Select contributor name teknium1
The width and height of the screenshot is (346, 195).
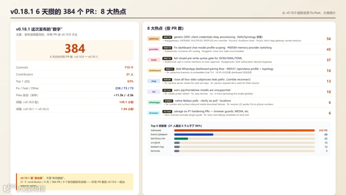156,130
